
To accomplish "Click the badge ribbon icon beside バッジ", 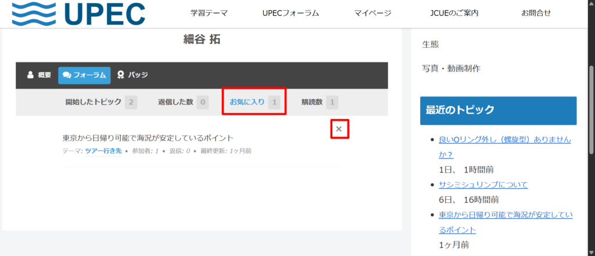I will coord(120,75).
